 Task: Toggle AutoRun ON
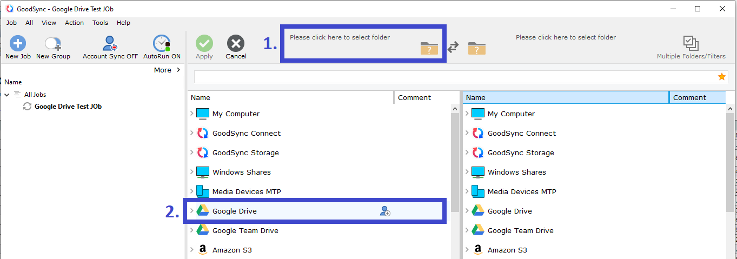click(162, 44)
